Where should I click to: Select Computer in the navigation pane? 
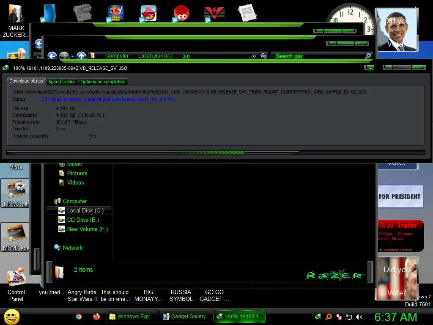click(x=74, y=201)
